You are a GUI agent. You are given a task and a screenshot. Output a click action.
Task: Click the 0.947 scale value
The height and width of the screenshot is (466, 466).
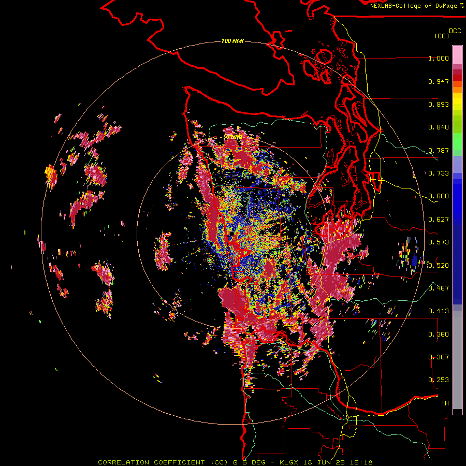439,81
